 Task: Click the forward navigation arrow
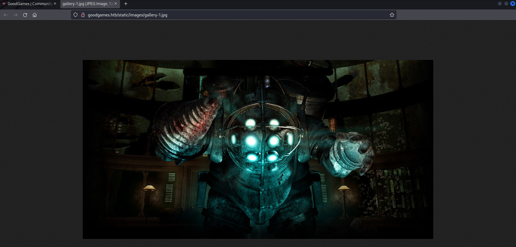point(15,15)
